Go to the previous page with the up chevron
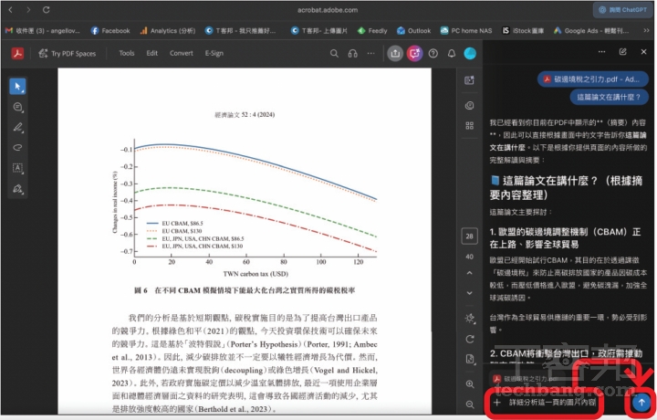657x420 pixels. [469, 273]
